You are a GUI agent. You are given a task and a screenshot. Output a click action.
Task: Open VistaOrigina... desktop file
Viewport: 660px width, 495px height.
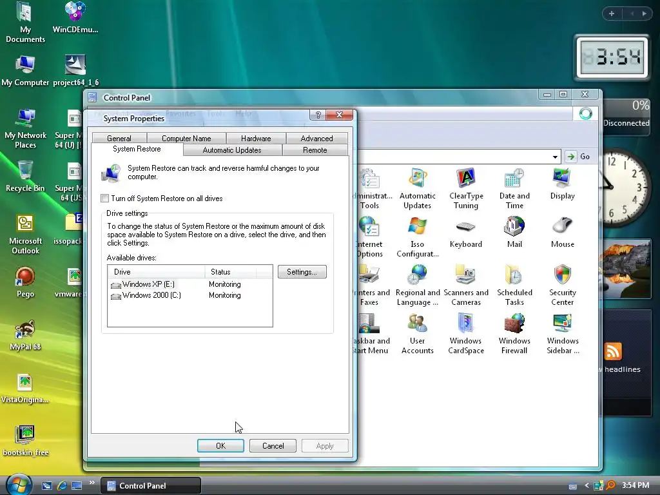(x=25, y=388)
